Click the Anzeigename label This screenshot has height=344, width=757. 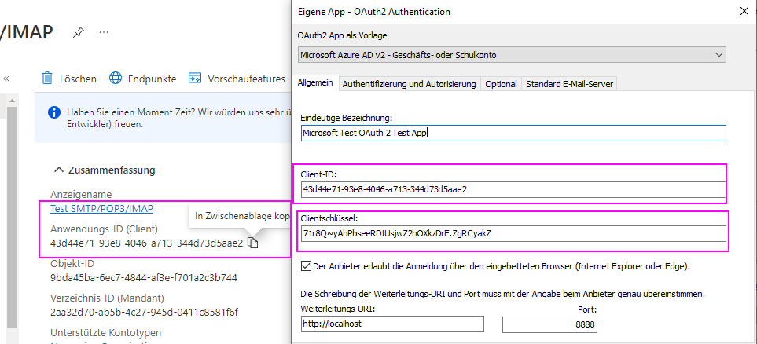[x=81, y=194]
